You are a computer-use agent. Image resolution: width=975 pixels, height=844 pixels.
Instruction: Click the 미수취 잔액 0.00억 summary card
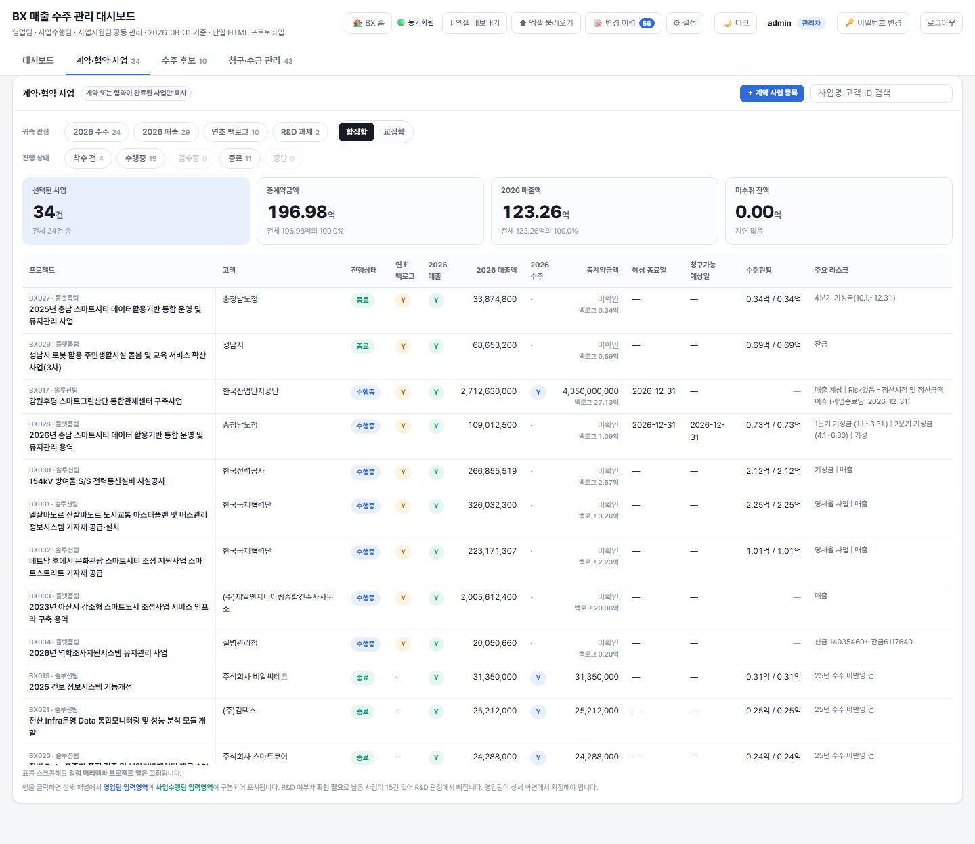pyautogui.click(x=839, y=211)
